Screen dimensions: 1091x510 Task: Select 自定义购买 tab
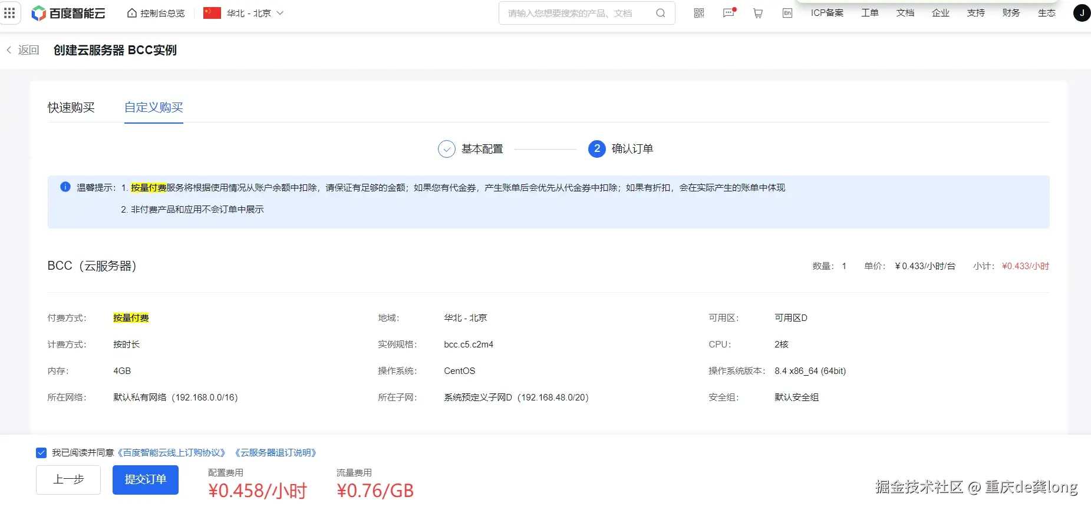154,107
